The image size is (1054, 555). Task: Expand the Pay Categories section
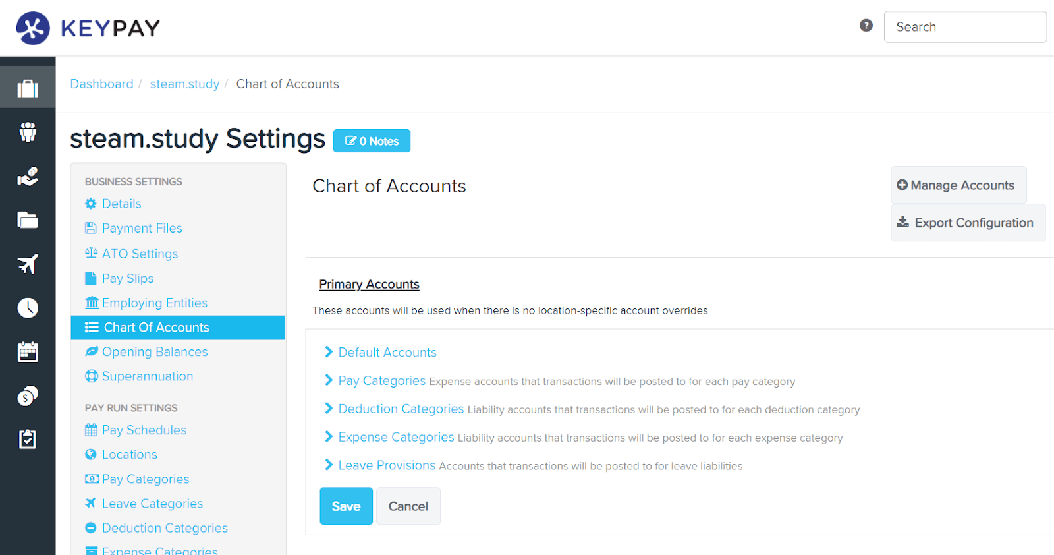tap(375, 380)
